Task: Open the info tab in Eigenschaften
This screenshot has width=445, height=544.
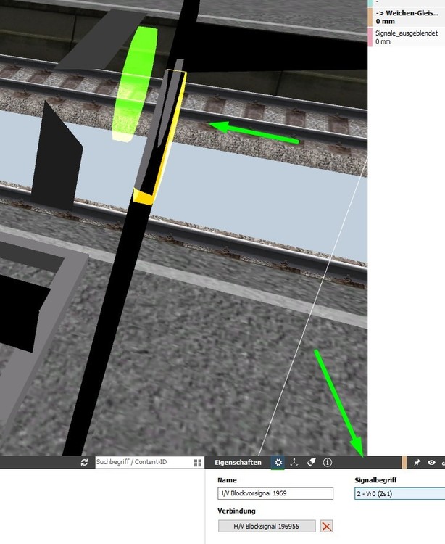Action: point(328,462)
